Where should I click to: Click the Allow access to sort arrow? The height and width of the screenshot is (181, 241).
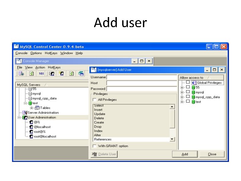[209, 77]
